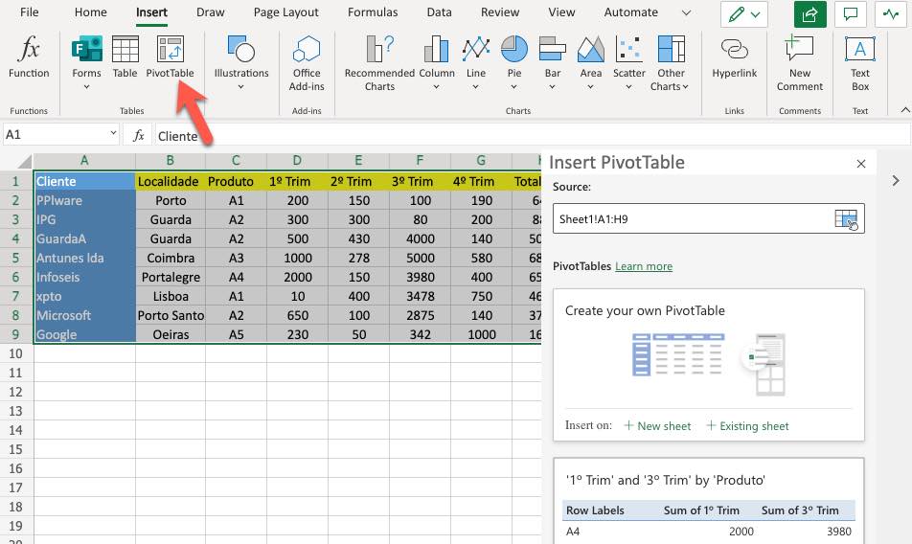Image resolution: width=912 pixels, height=544 pixels.
Task: Switch to the Draw tab
Action: [211, 12]
